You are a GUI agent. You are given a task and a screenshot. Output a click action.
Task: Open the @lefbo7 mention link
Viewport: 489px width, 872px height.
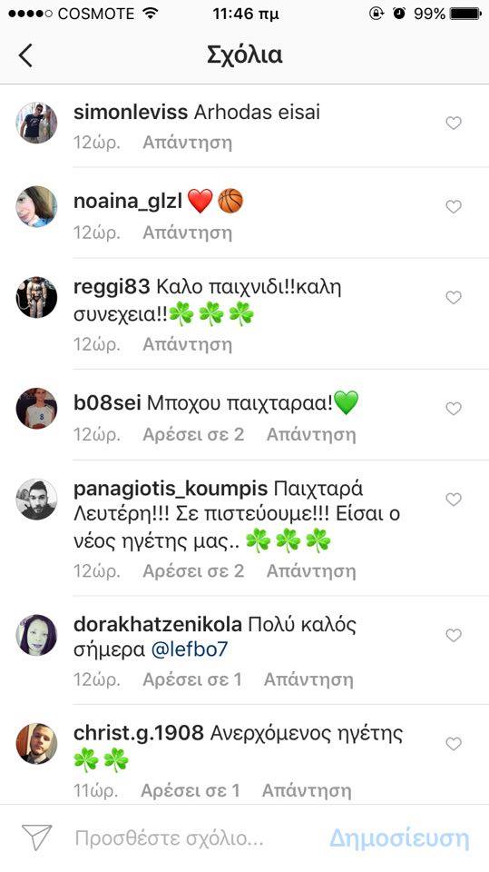[190, 649]
